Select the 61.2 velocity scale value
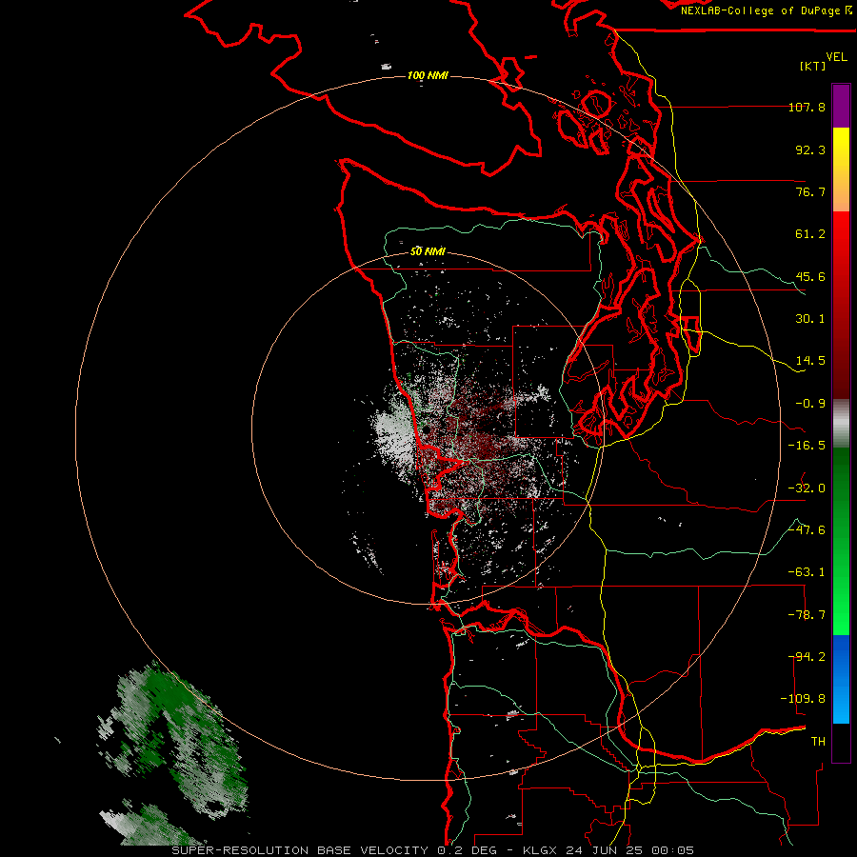The image size is (857, 857). (810, 234)
